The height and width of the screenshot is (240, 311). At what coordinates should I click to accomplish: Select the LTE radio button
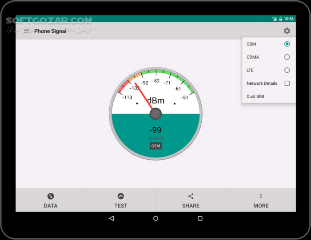pyautogui.click(x=287, y=70)
